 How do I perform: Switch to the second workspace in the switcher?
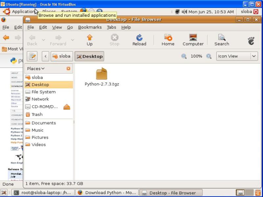coord(249,193)
